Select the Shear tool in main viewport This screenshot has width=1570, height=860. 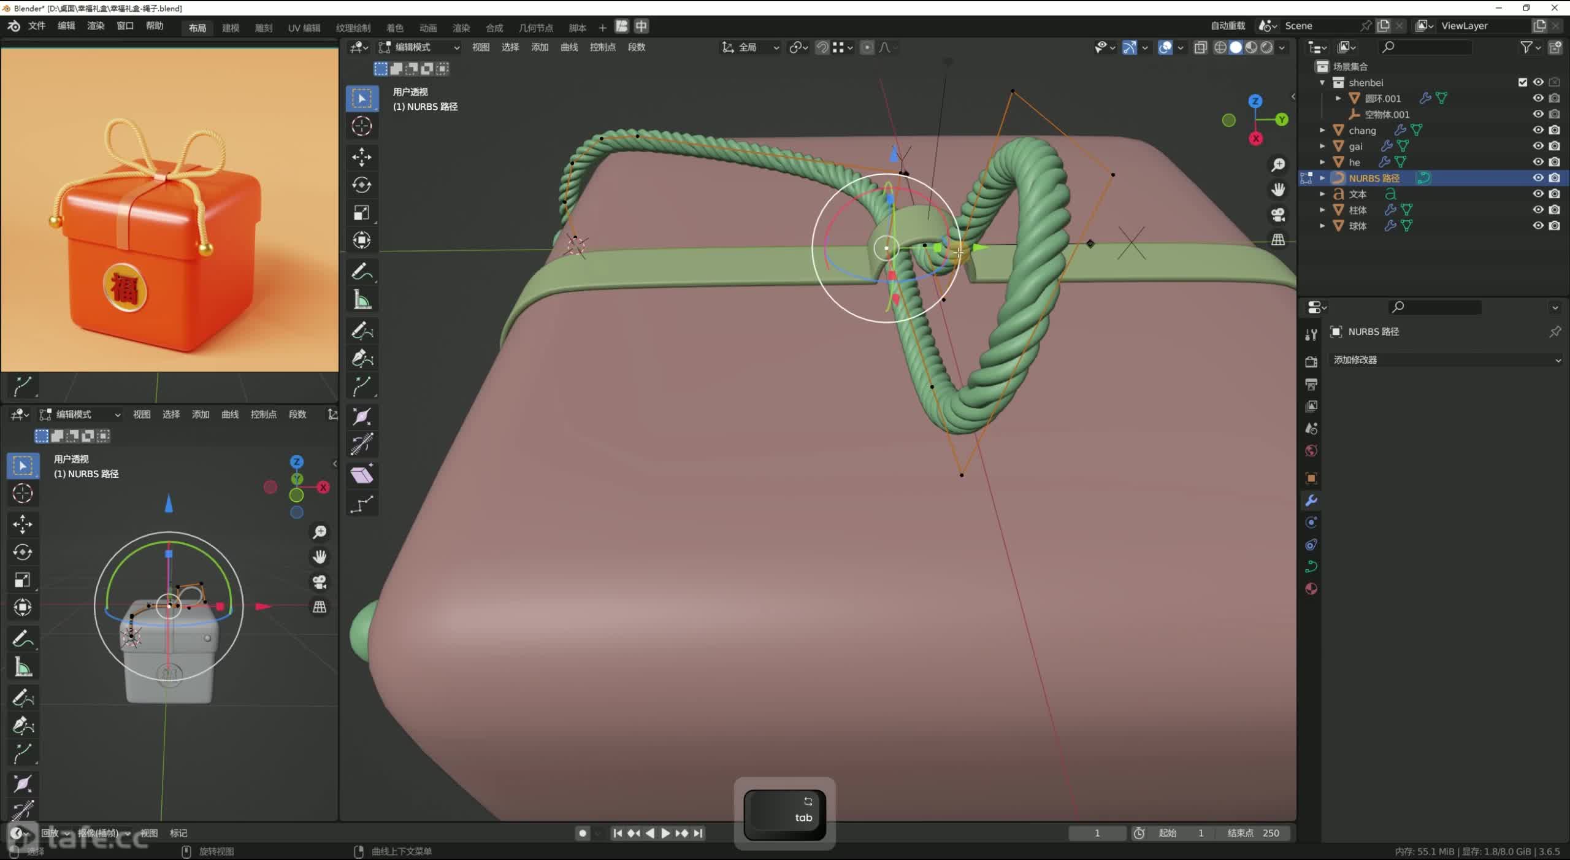(362, 475)
